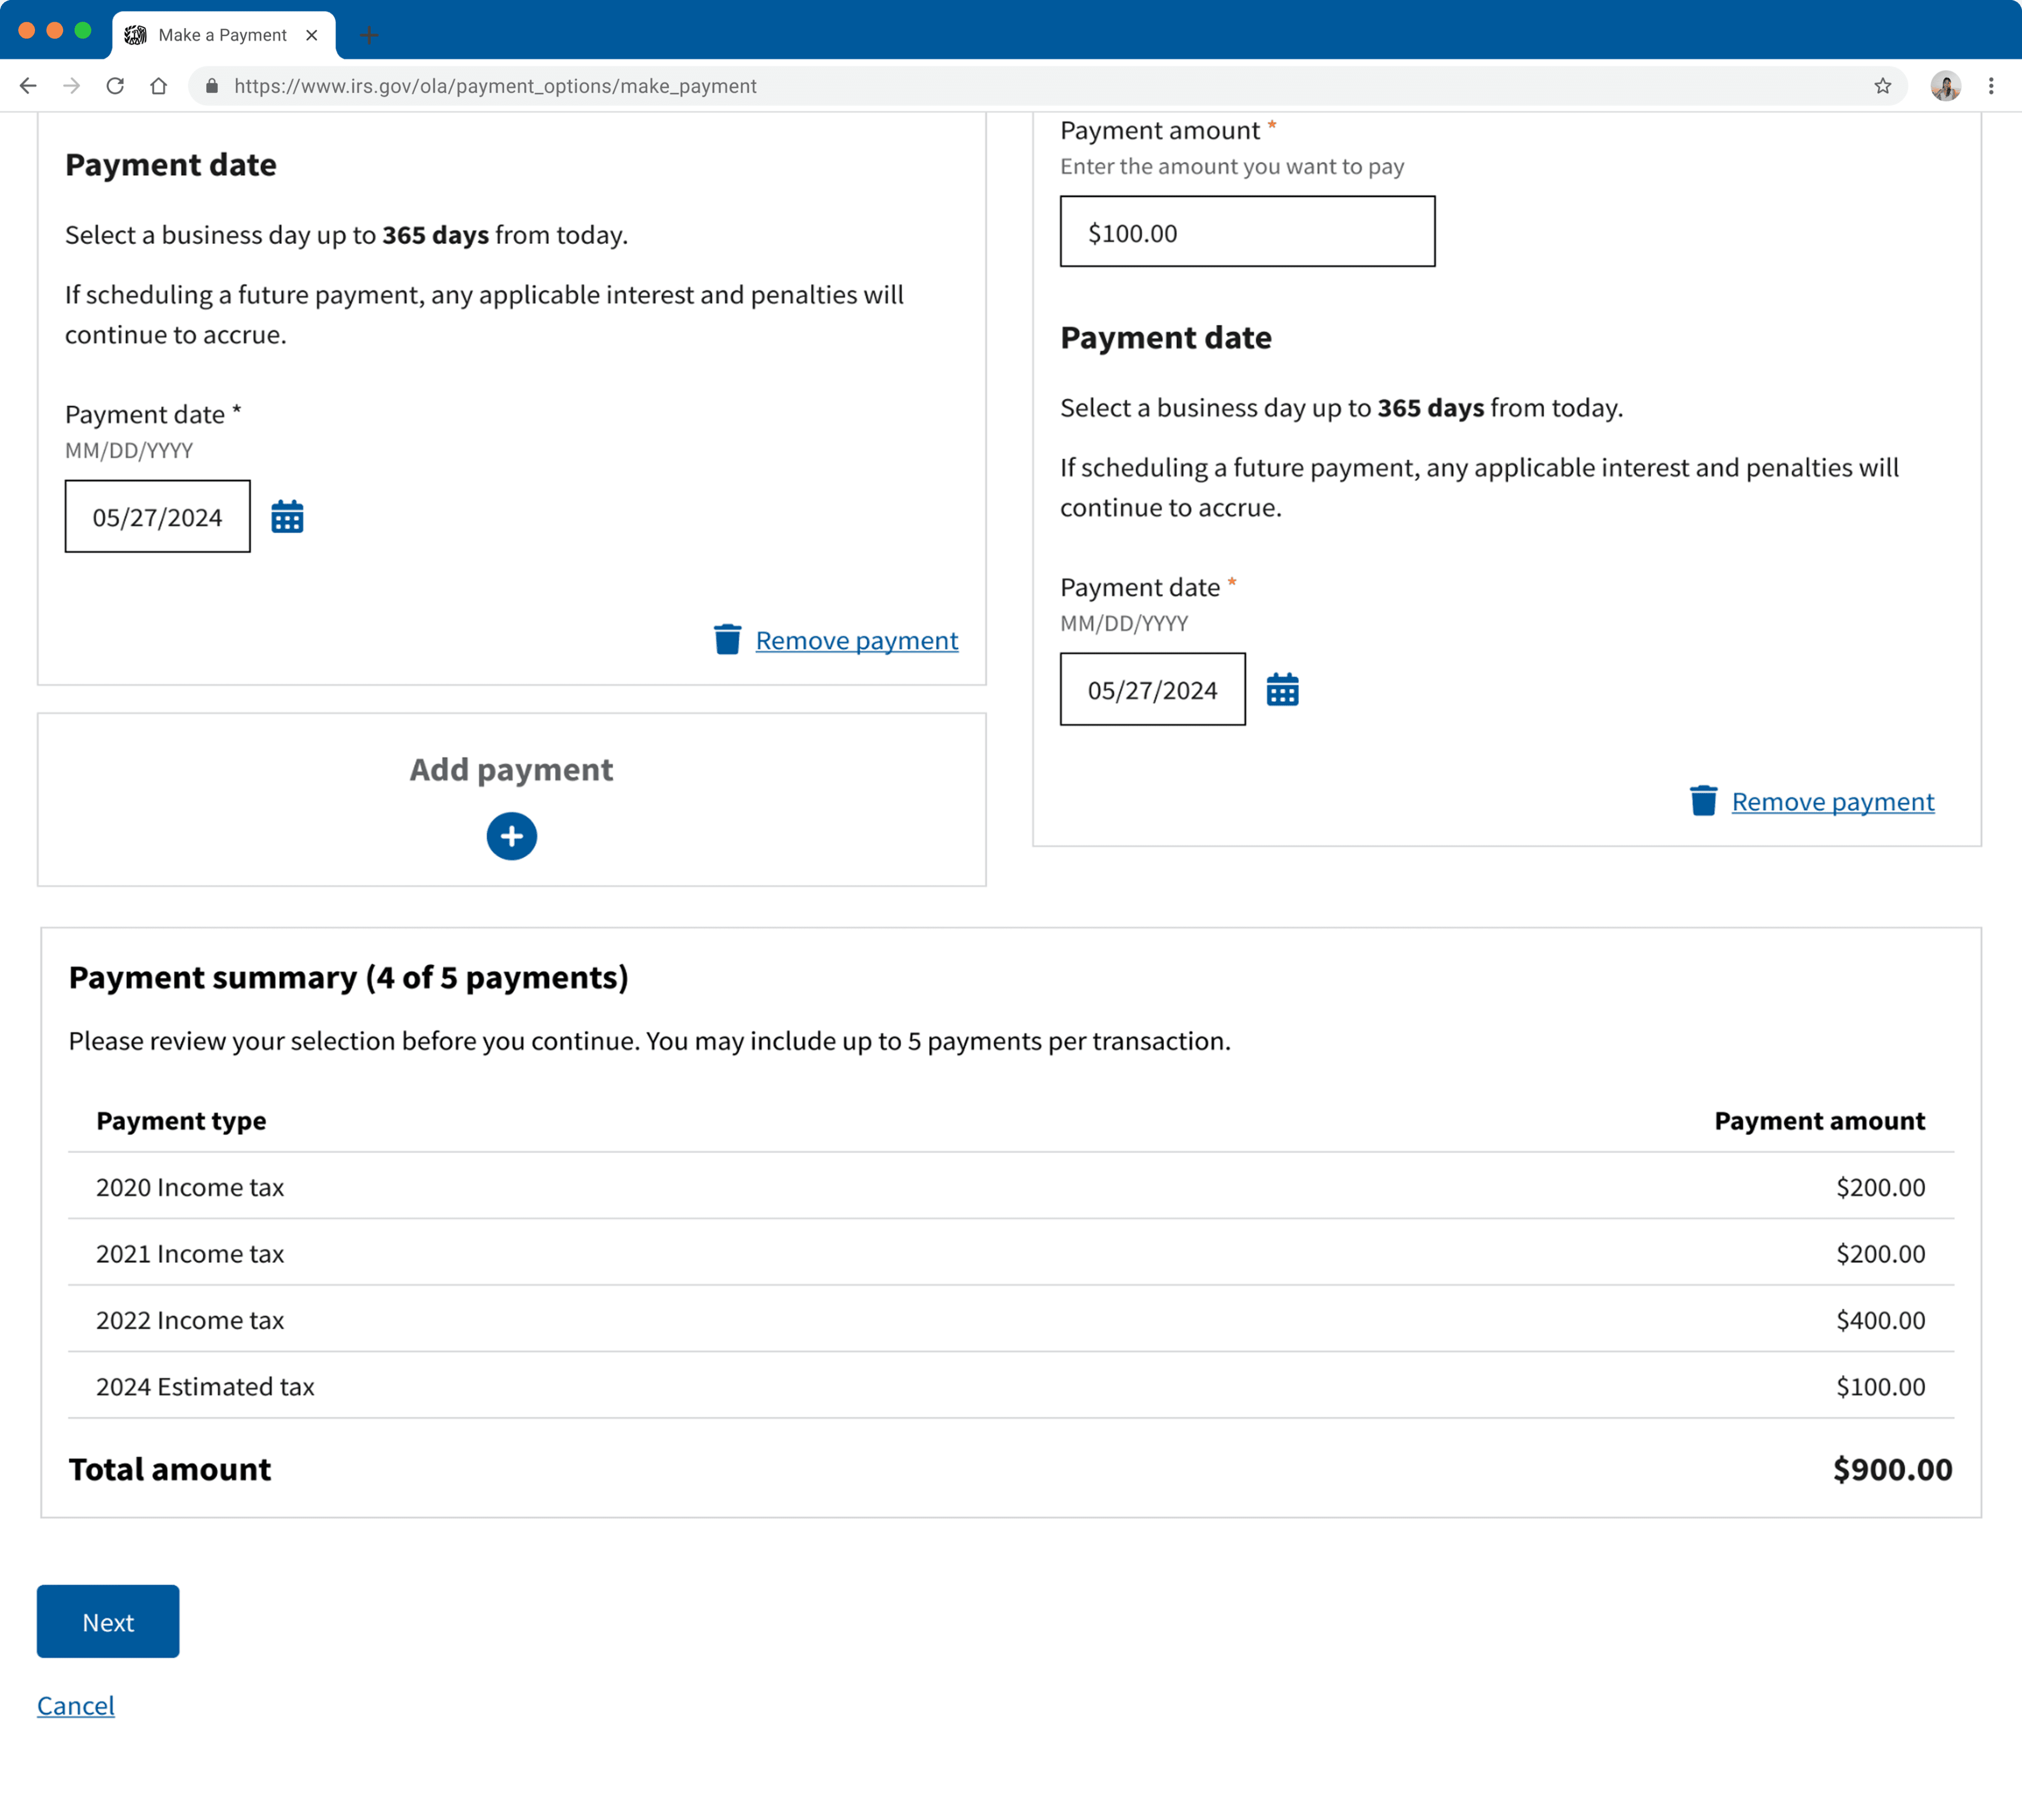Navigate back in browser history

28,86
